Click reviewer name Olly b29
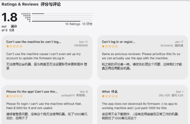Viewport: 190px width, 124px height. pyautogui.click(x=164, y=95)
